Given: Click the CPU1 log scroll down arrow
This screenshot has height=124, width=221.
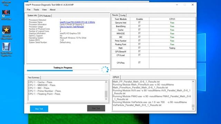Looking at the screenshot, I should click(193, 109).
